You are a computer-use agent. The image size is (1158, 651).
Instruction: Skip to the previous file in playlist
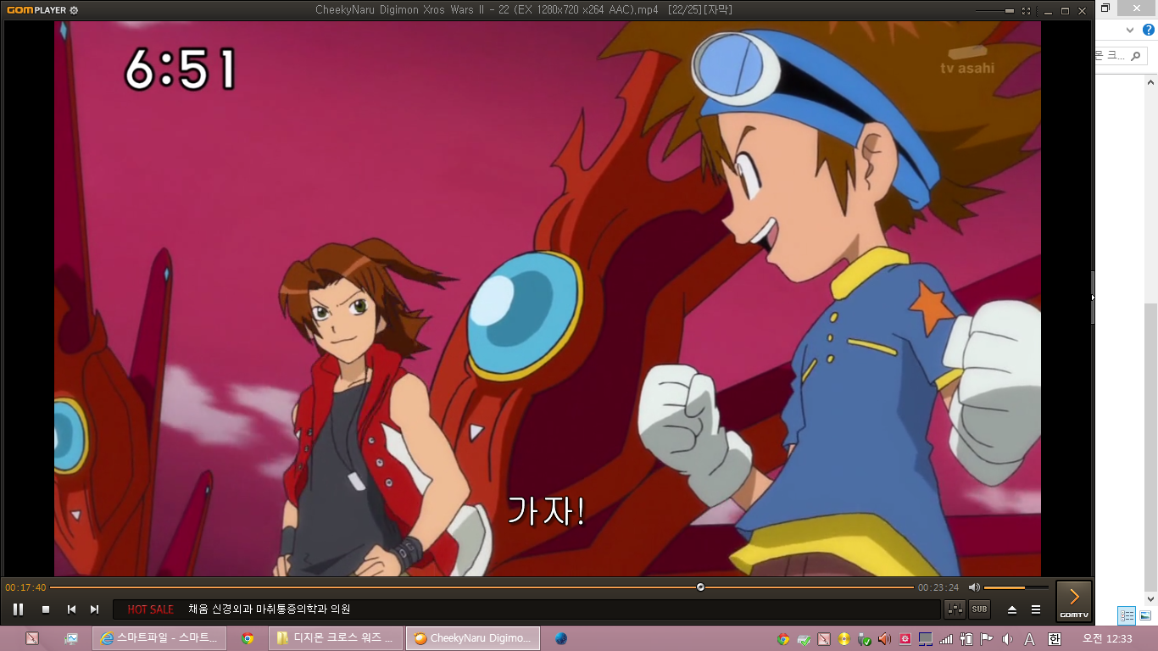click(x=71, y=609)
